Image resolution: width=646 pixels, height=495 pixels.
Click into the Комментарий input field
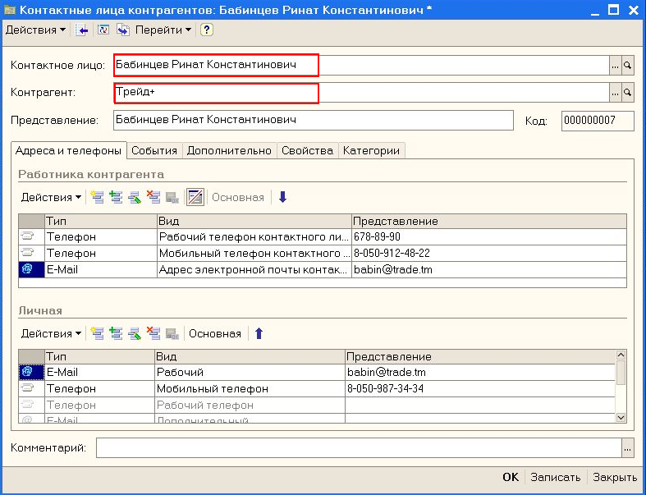[359, 447]
